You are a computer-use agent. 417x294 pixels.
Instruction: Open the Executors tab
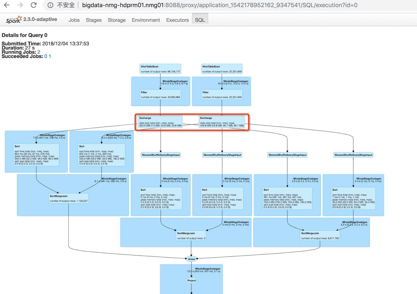point(177,20)
